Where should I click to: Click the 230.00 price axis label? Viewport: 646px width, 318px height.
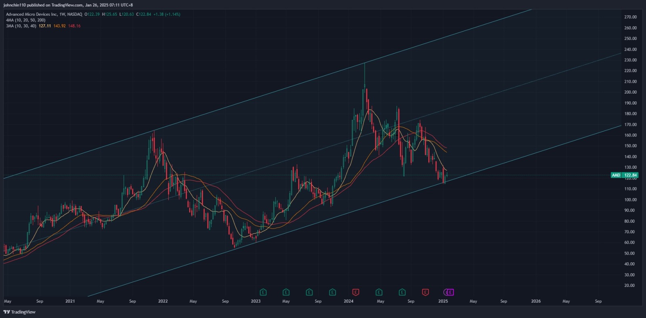(630, 60)
